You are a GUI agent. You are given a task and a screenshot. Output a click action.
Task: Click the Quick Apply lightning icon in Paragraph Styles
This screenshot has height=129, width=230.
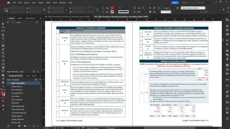point(40,80)
